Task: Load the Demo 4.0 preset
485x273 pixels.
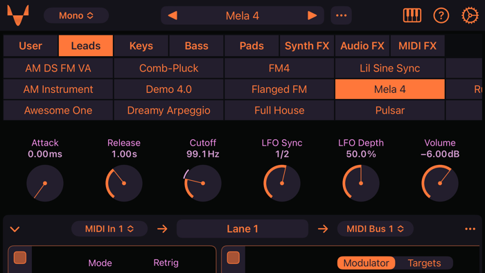Action: tap(168, 89)
